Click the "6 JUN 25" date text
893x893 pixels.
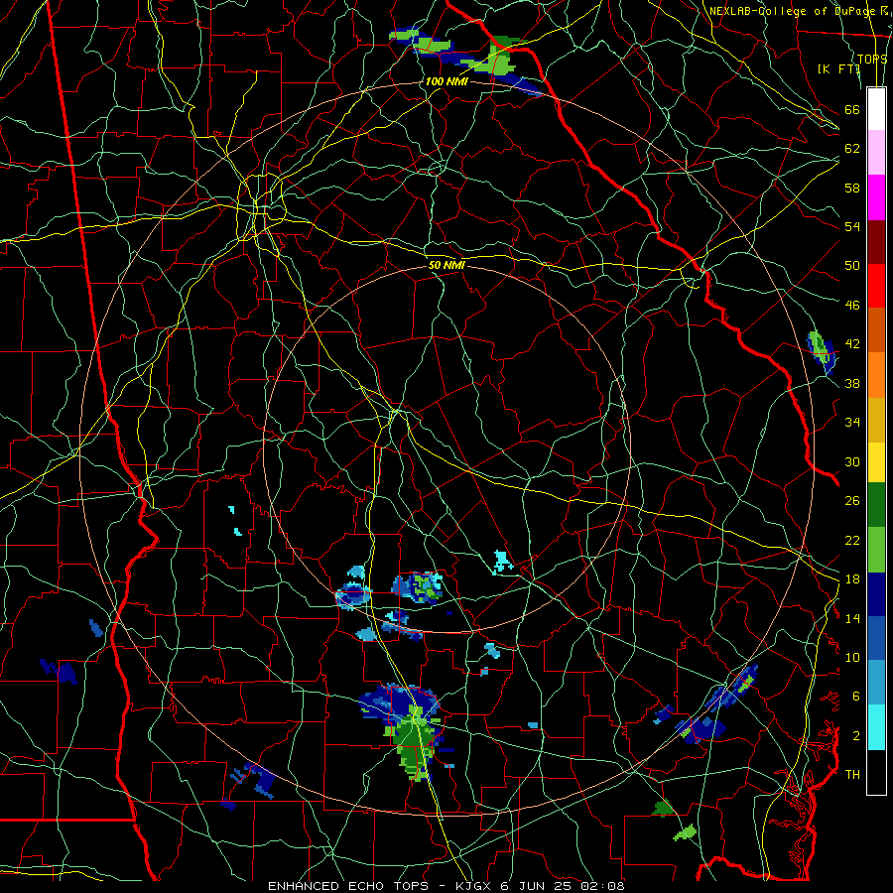[537, 886]
